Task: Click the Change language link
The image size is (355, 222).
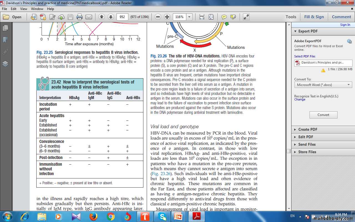Action: pos(300,99)
